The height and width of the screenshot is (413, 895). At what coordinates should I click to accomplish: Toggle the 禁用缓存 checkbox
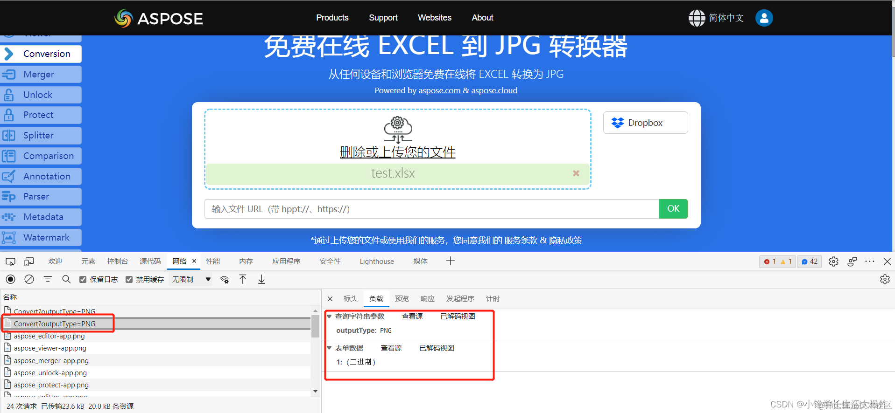click(x=129, y=279)
